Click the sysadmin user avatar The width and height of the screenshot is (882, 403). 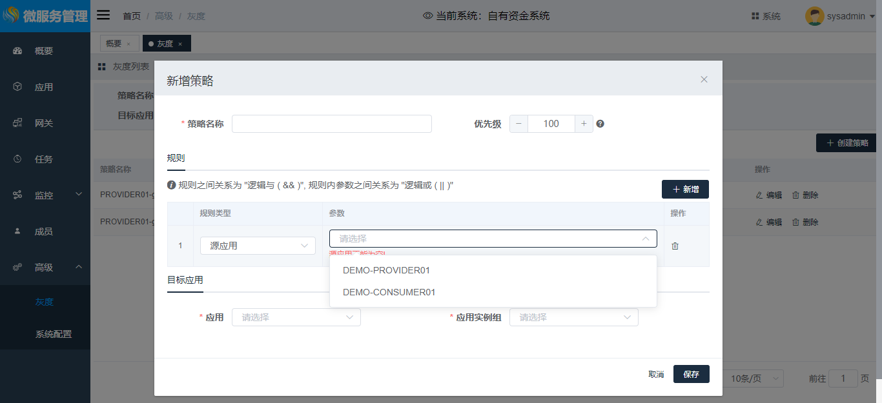tap(814, 16)
